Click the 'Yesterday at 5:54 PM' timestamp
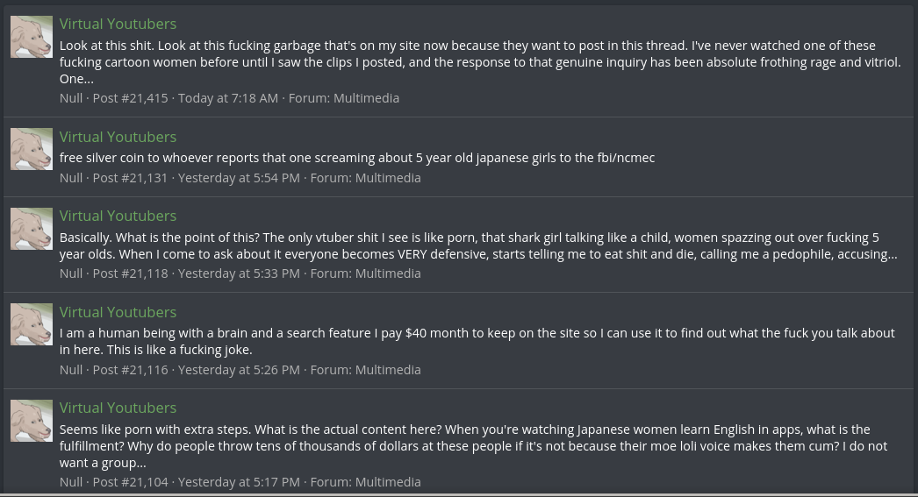 (239, 178)
